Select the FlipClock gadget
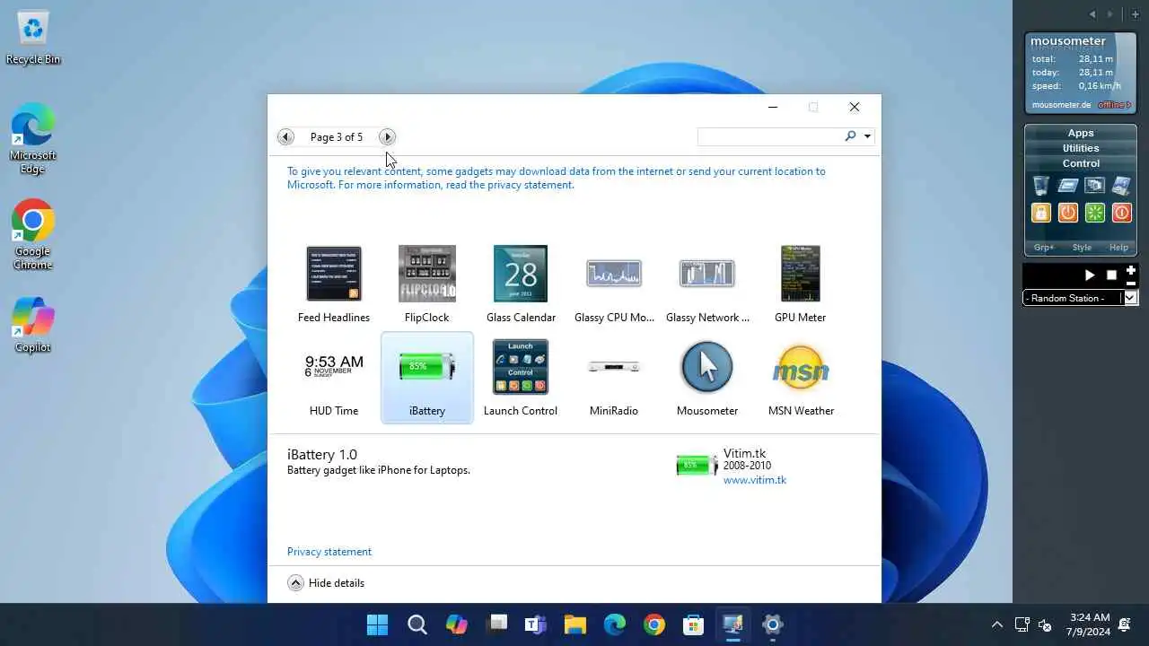Screen dimensions: 1149x646 (427, 284)
